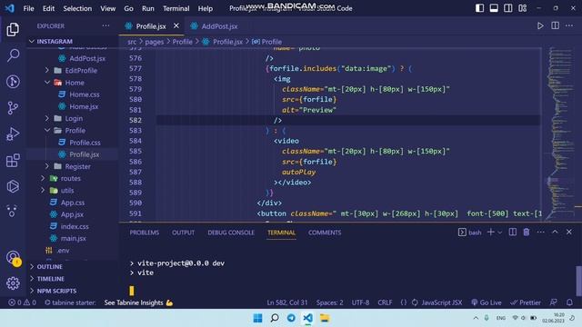582x327 pixels.
Task: Open Source Control view
Action: [13, 108]
